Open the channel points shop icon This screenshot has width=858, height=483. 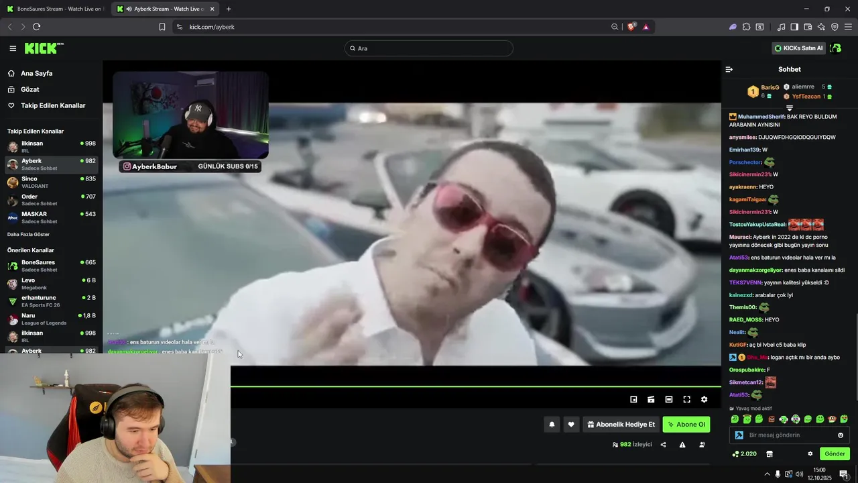coord(770,454)
